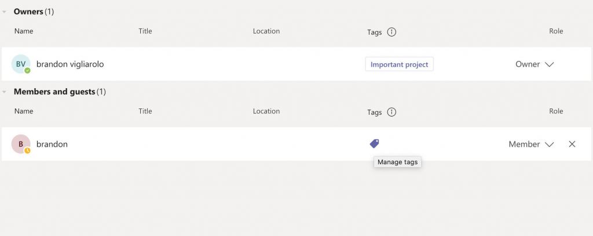The image size is (593, 236).
Task: Click the Name column header under Members
Action: (x=24, y=111)
